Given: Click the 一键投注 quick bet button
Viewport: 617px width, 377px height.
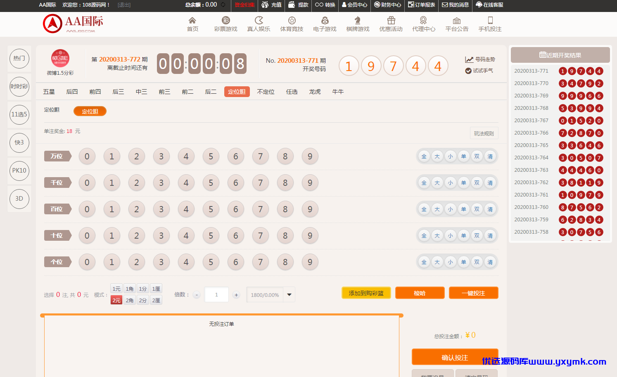Looking at the screenshot, I should pos(474,293).
